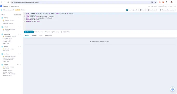The height and width of the screenshot is (94, 177).
Task: Collapse the albums table columns
Action: tap(20, 18)
